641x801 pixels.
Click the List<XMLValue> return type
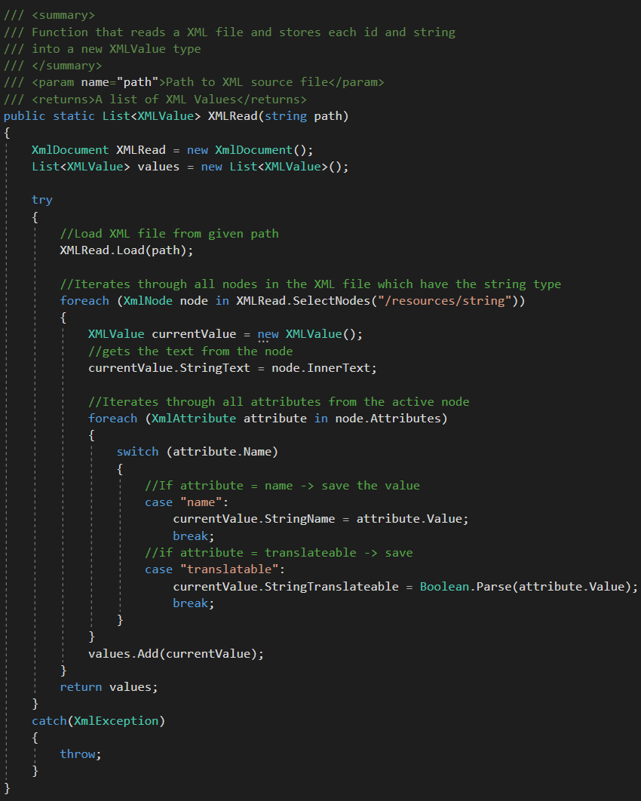point(151,116)
